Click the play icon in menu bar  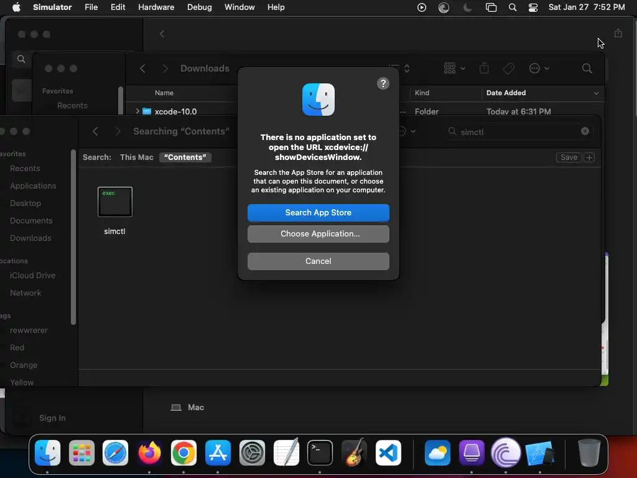[421, 7]
